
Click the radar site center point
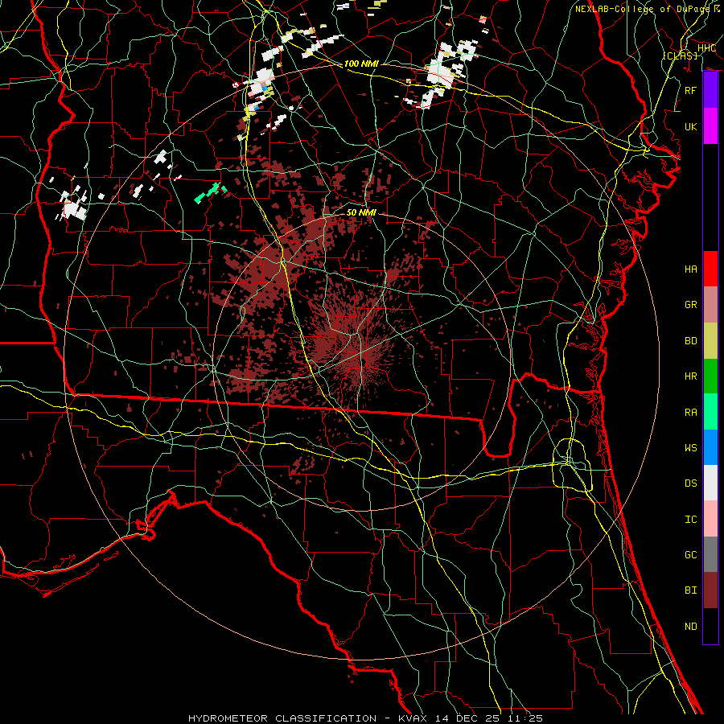tap(363, 363)
